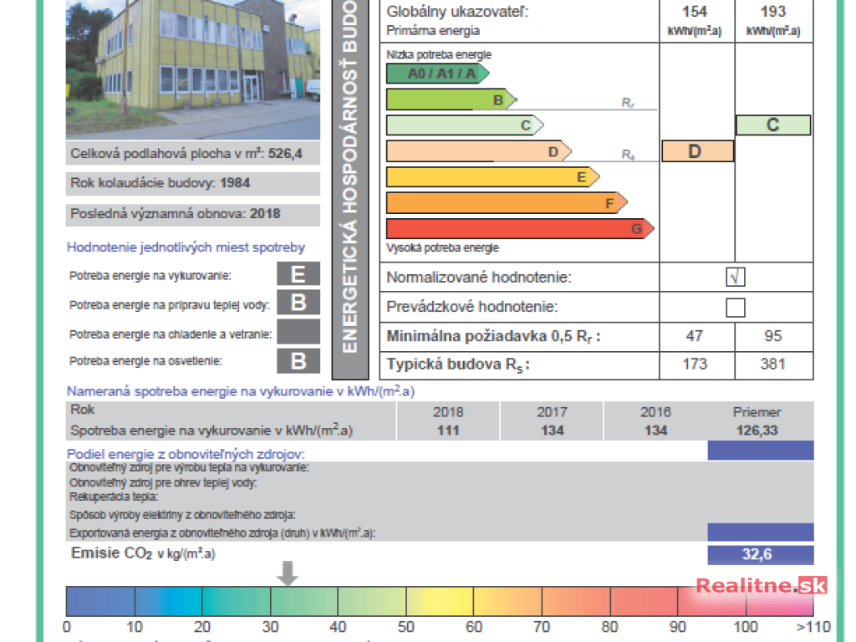Select the pale C class arrow in the scale
The width and height of the screenshot is (856, 642).
[464, 125]
